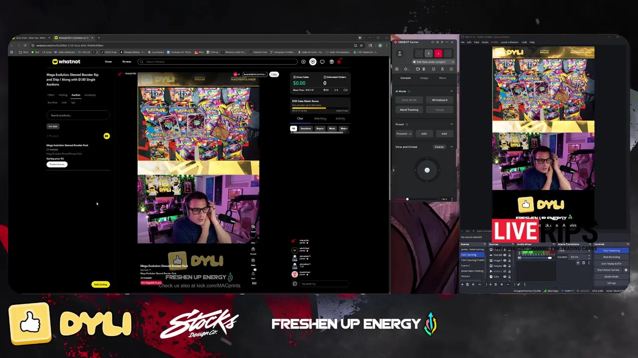Copy the Whatnot stream link
The width and height of the screenshot is (638, 358).
274,75
